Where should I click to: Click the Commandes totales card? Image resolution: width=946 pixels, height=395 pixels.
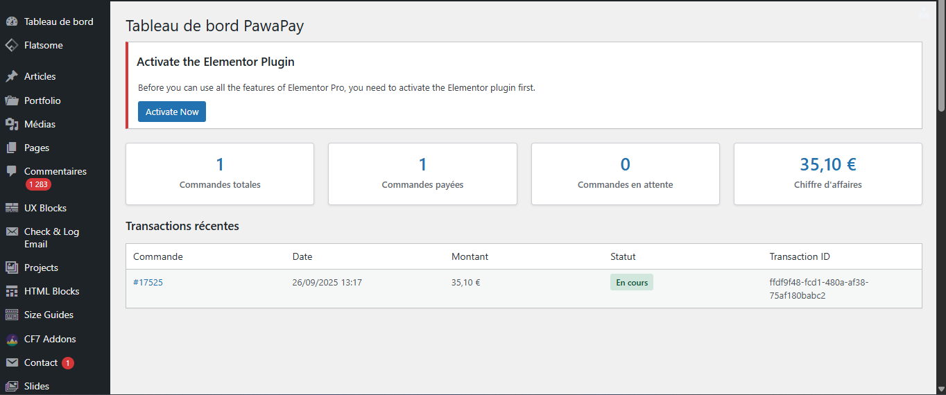pyautogui.click(x=220, y=174)
